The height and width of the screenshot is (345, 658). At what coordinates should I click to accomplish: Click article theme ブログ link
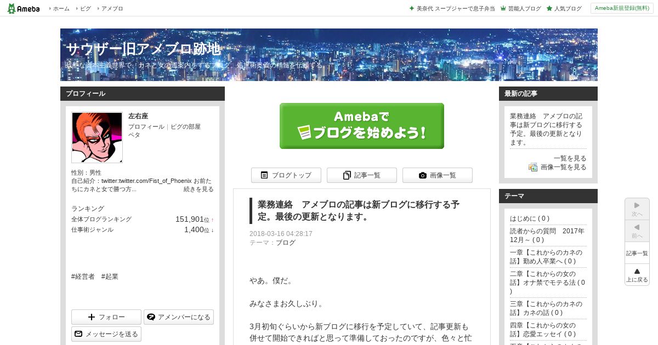coord(286,243)
